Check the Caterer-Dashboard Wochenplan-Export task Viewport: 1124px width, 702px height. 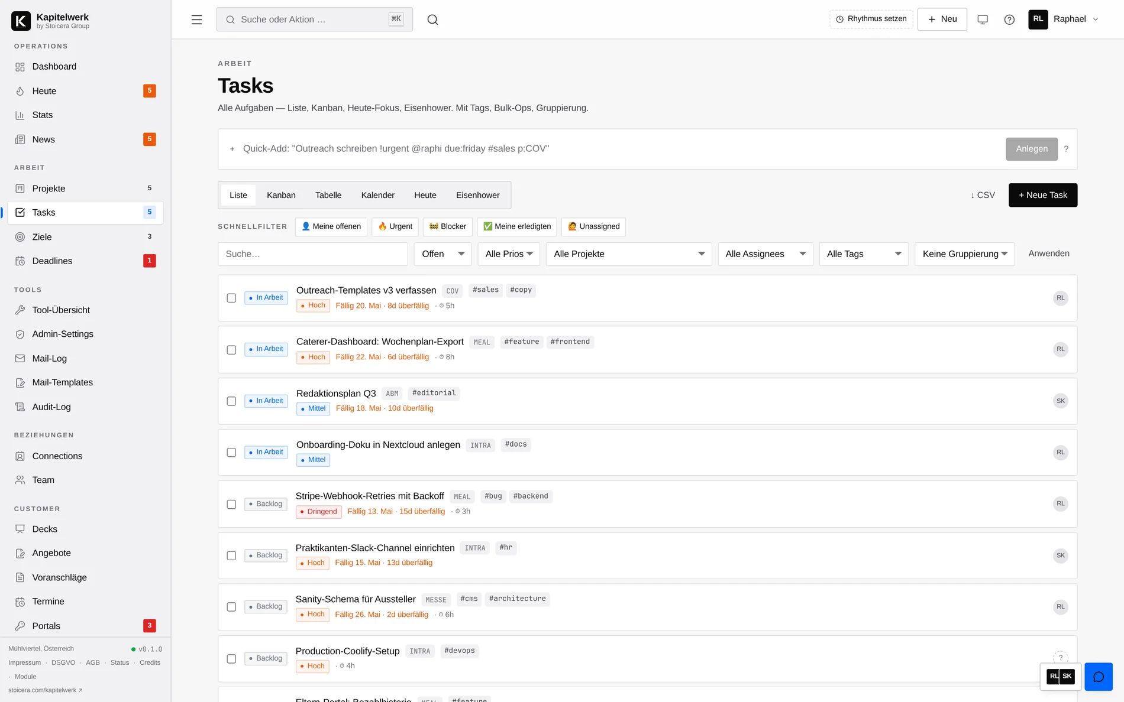(x=231, y=350)
